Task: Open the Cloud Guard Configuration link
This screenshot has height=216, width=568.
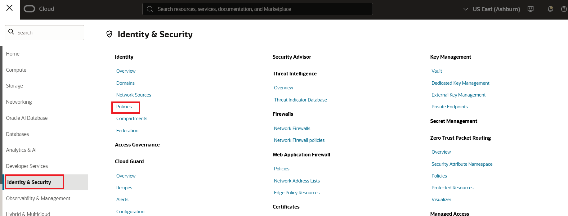Action: 130,212
